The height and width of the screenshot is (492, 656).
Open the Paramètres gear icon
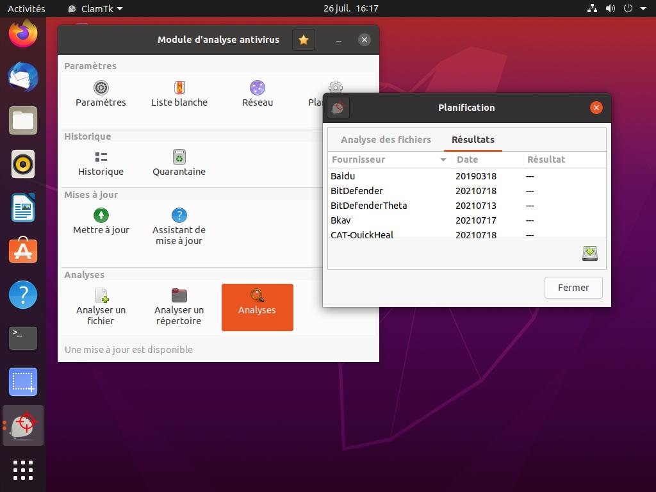101,88
